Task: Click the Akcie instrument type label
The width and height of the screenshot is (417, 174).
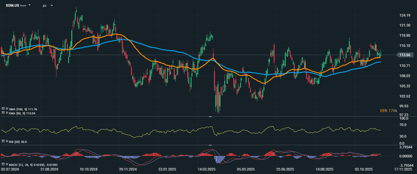Action: (23, 6)
